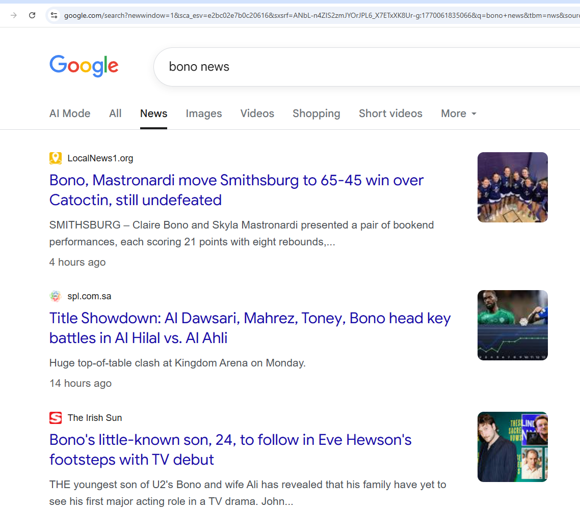Viewport: 580px width, 510px height.
Task: Click the Google logo
Action: pos(84,66)
